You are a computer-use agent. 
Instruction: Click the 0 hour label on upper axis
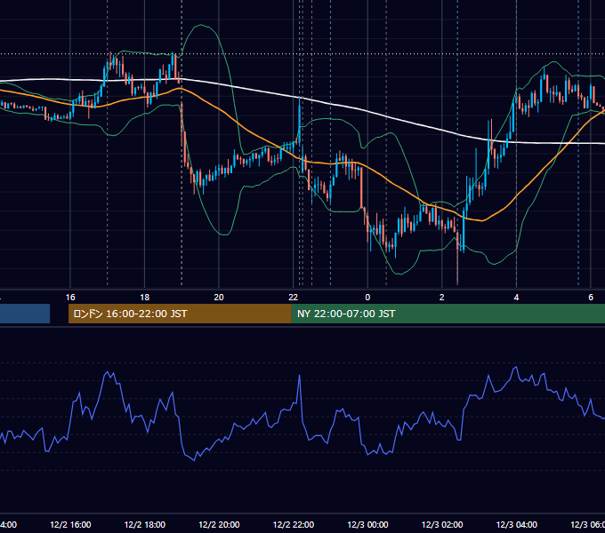[x=367, y=298]
